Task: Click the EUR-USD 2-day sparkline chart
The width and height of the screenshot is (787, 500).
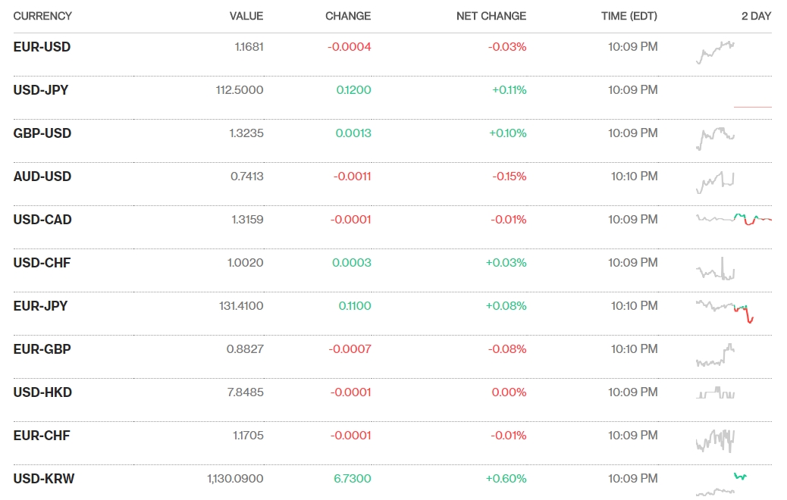Action: point(716,53)
